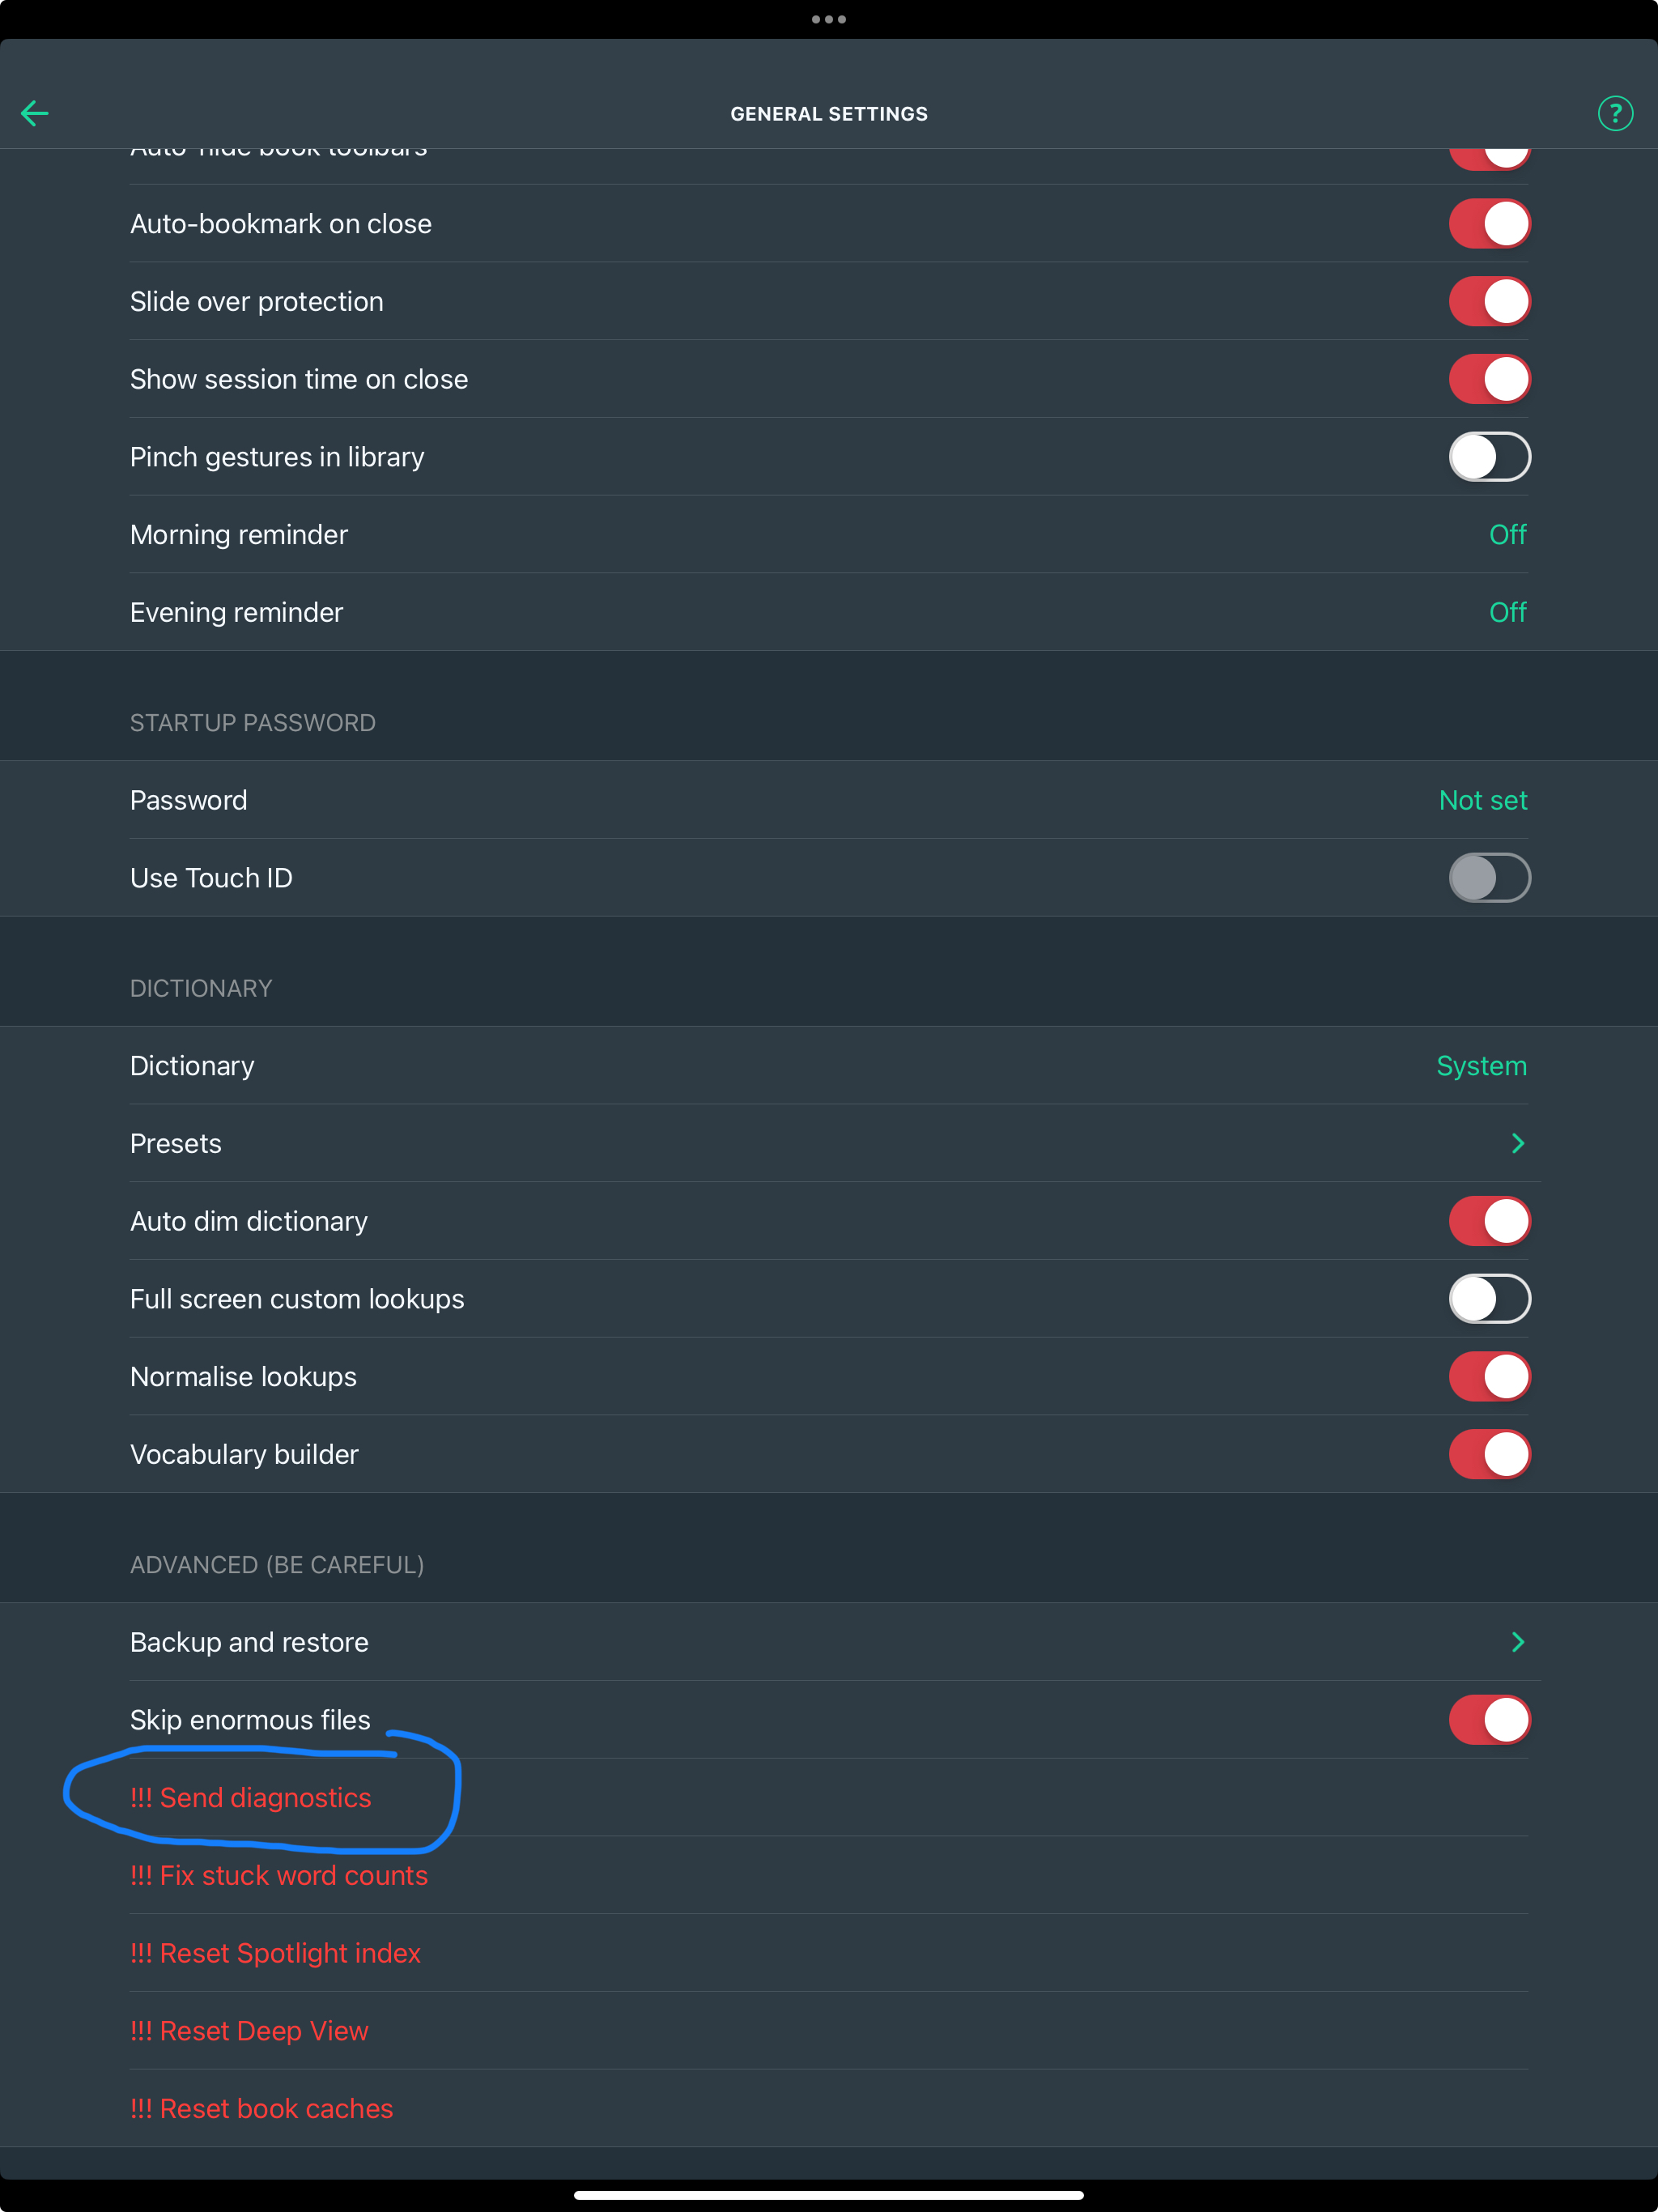
Task: Set the startup Password
Action: pyautogui.click(x=1482, y=800)
